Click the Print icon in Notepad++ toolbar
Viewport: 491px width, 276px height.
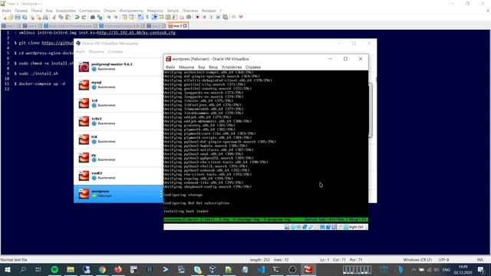(x=45, y=18)
